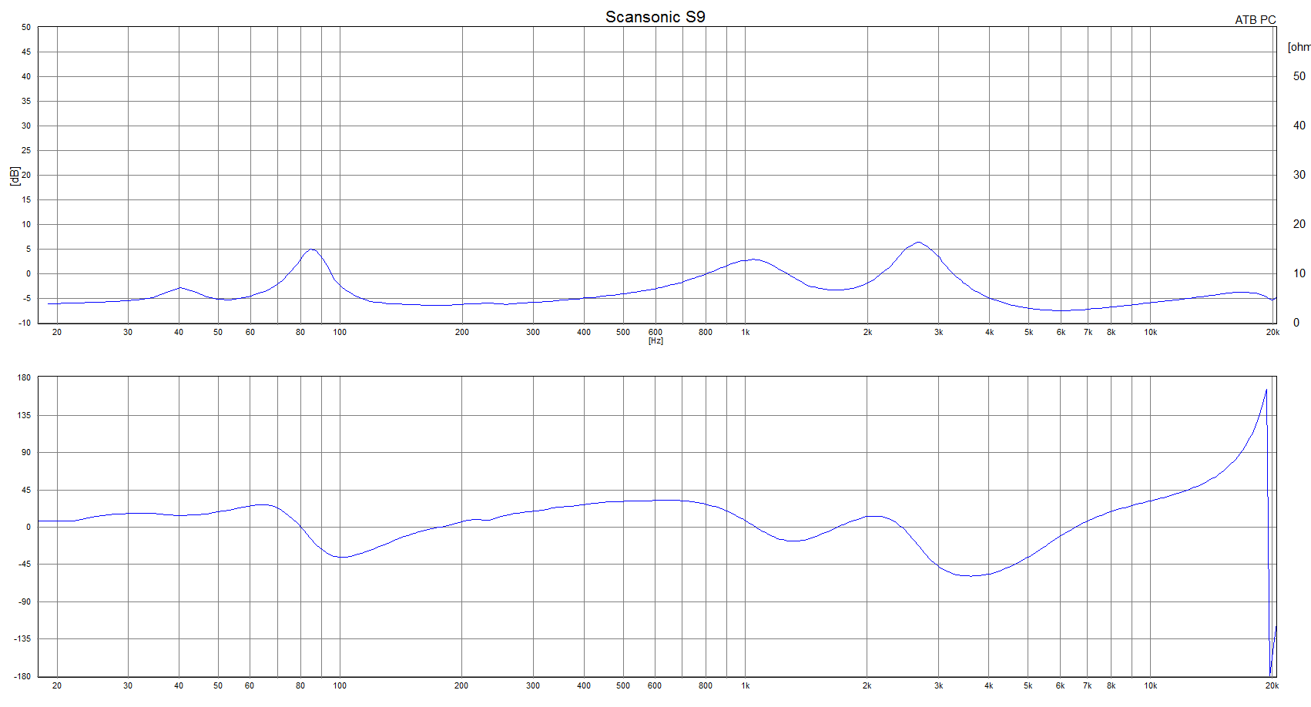Click 3k on phase chart frequency axis
Screen dimensions: 1311x707
(938, 686)
